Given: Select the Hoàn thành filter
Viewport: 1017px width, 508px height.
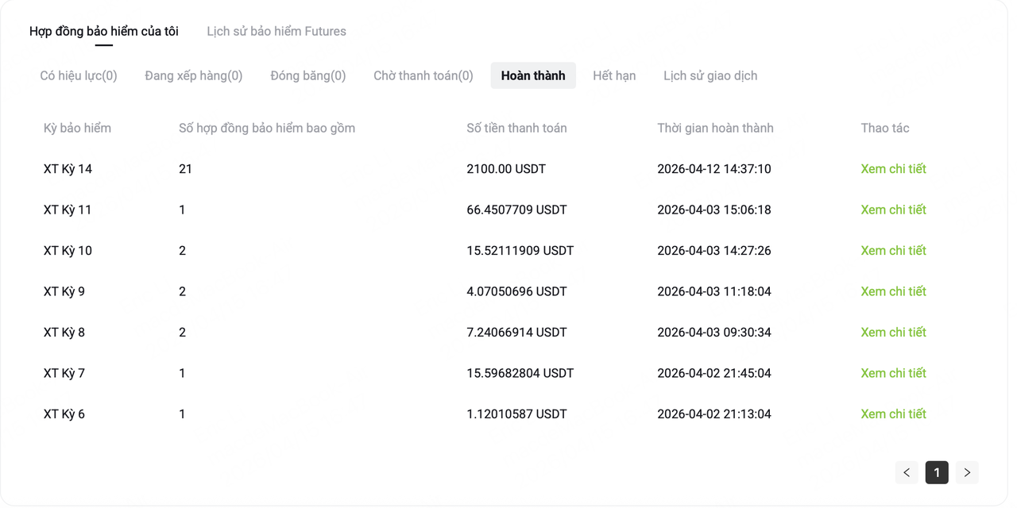Looking at the screenshot, I should [x=533, y=76].
